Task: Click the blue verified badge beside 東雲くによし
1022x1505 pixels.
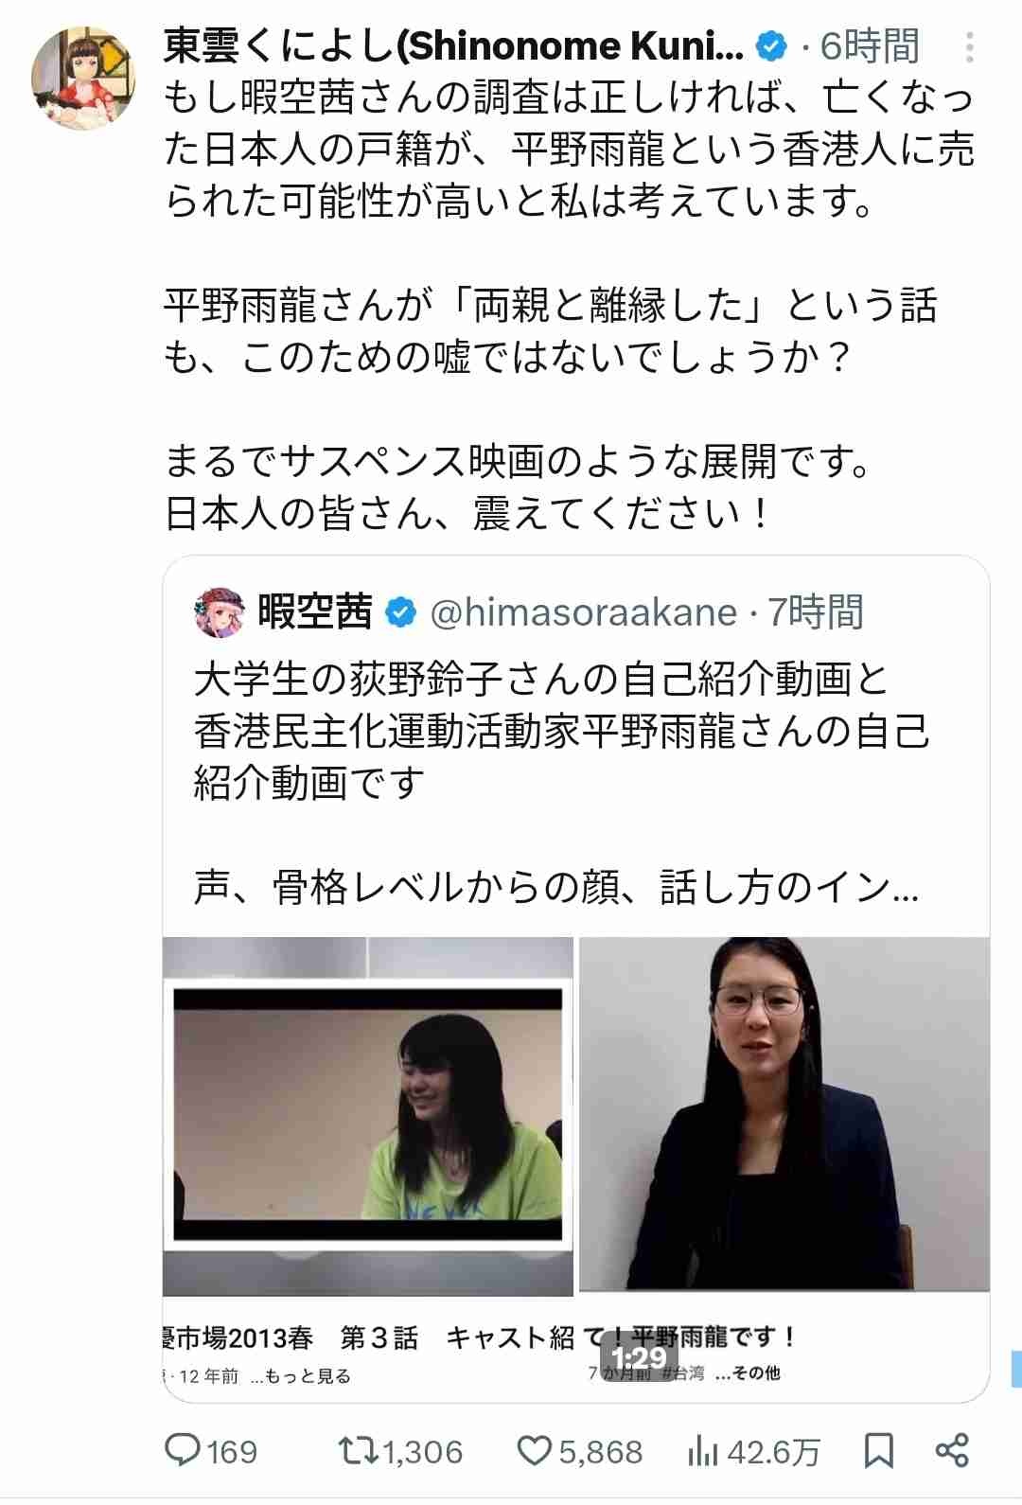Action: tap(771, 45)
